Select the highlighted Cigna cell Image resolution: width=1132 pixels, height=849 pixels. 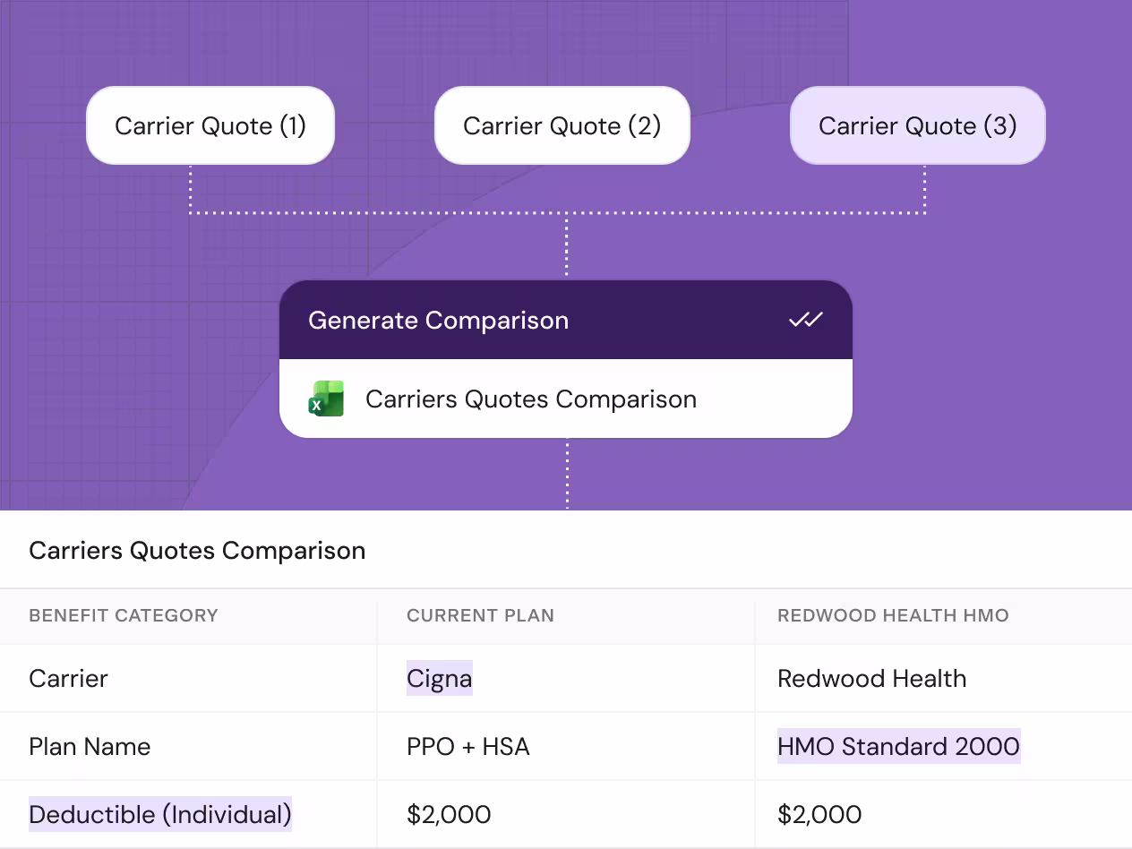coord(439,678)
